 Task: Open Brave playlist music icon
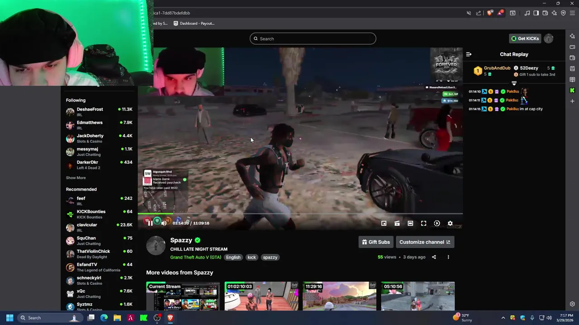click(527, 13)
